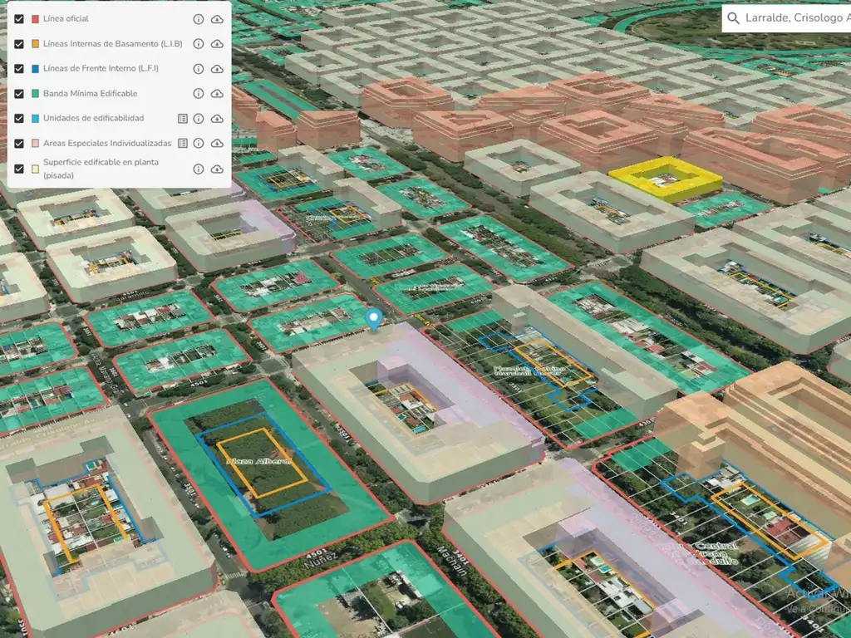Screen dimensions: 851x638
Task: Click the address search field
Action: point(794,18)
